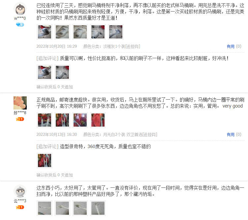The width and height of the screenshot is (248, 220).
Task: Open first photo in w***0's review
Action: pos(45,32)
